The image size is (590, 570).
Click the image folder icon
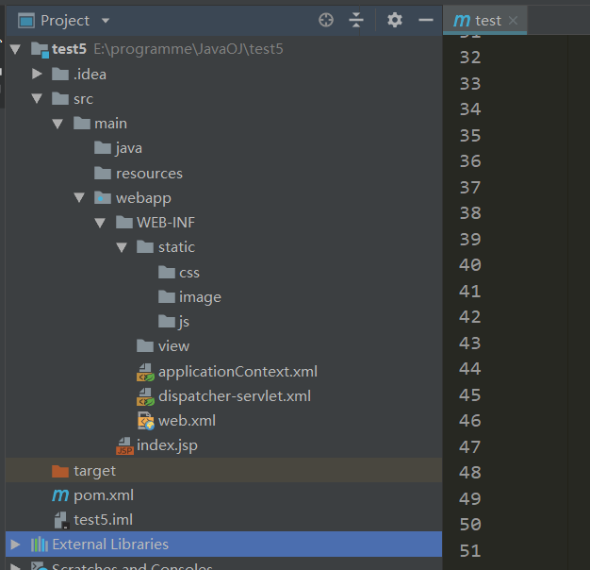click(x=166, y=297)
